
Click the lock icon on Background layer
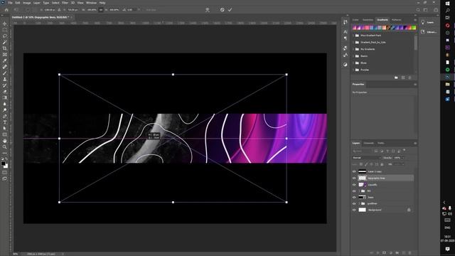click(x=409, y=210)
